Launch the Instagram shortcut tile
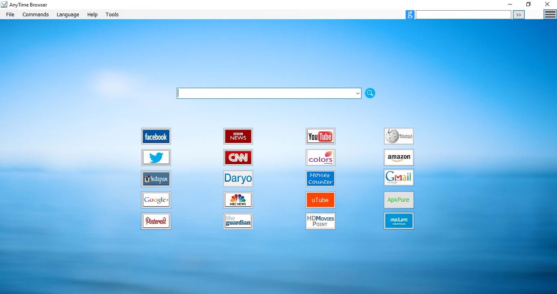The height and width of the screenshot is (294, 557). 156,179
